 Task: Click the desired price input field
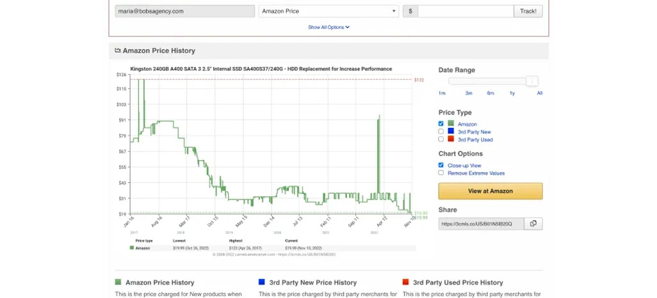tap(466, 12)
